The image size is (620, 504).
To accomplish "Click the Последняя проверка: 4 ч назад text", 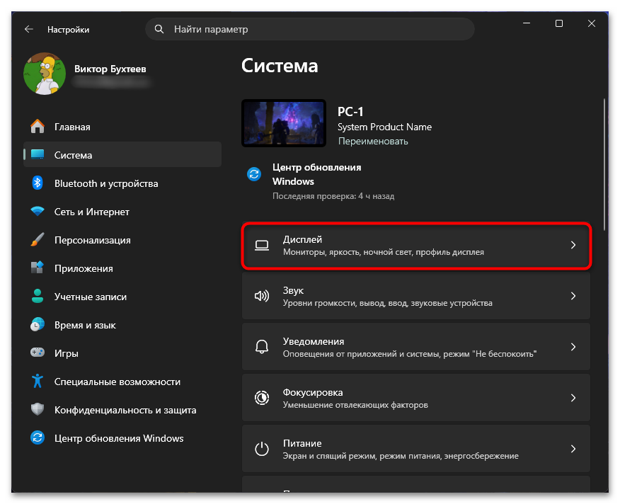I will click(x=333, y=196).
